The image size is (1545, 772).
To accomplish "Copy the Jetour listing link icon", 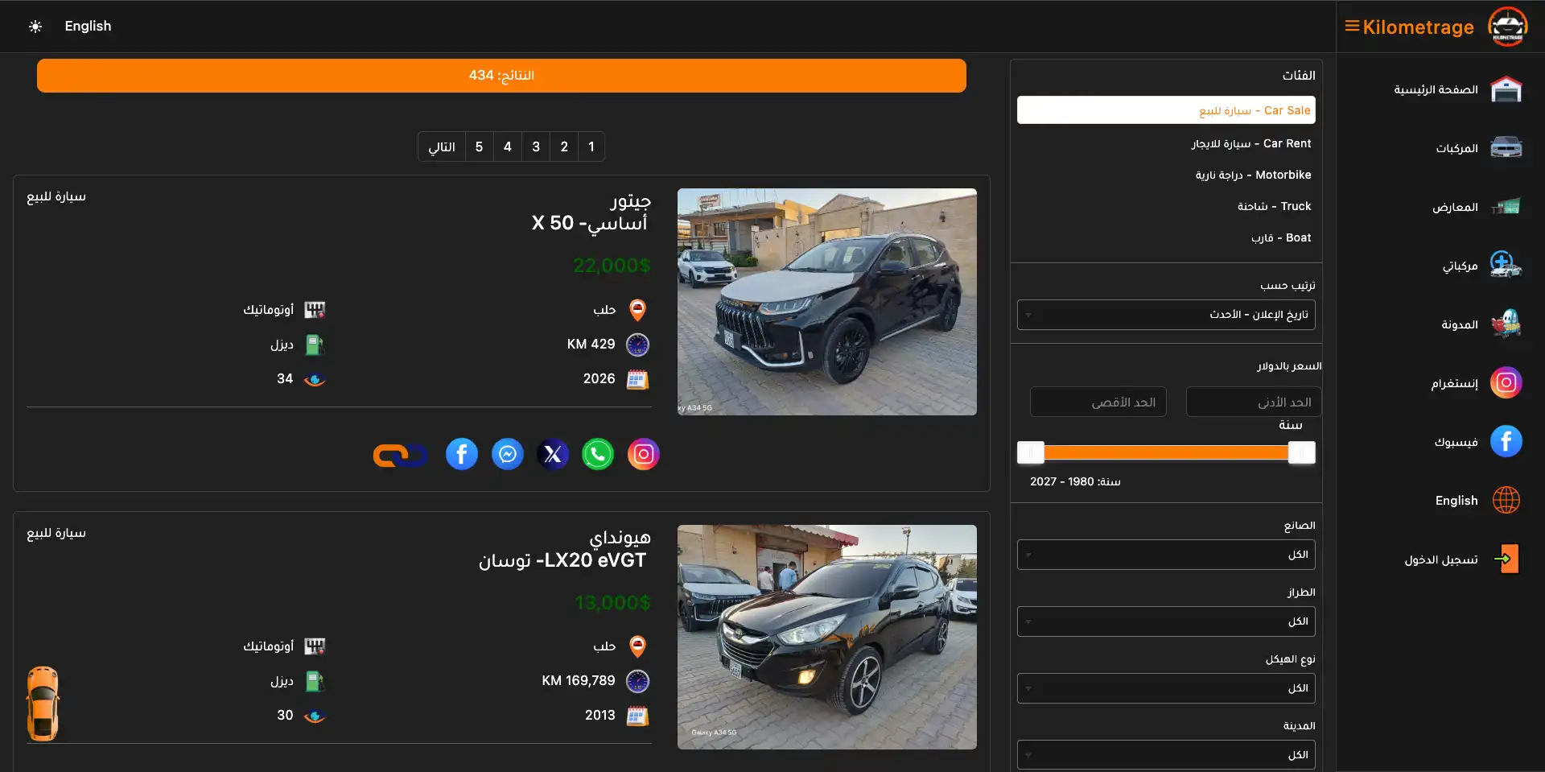I will [400, 456].
